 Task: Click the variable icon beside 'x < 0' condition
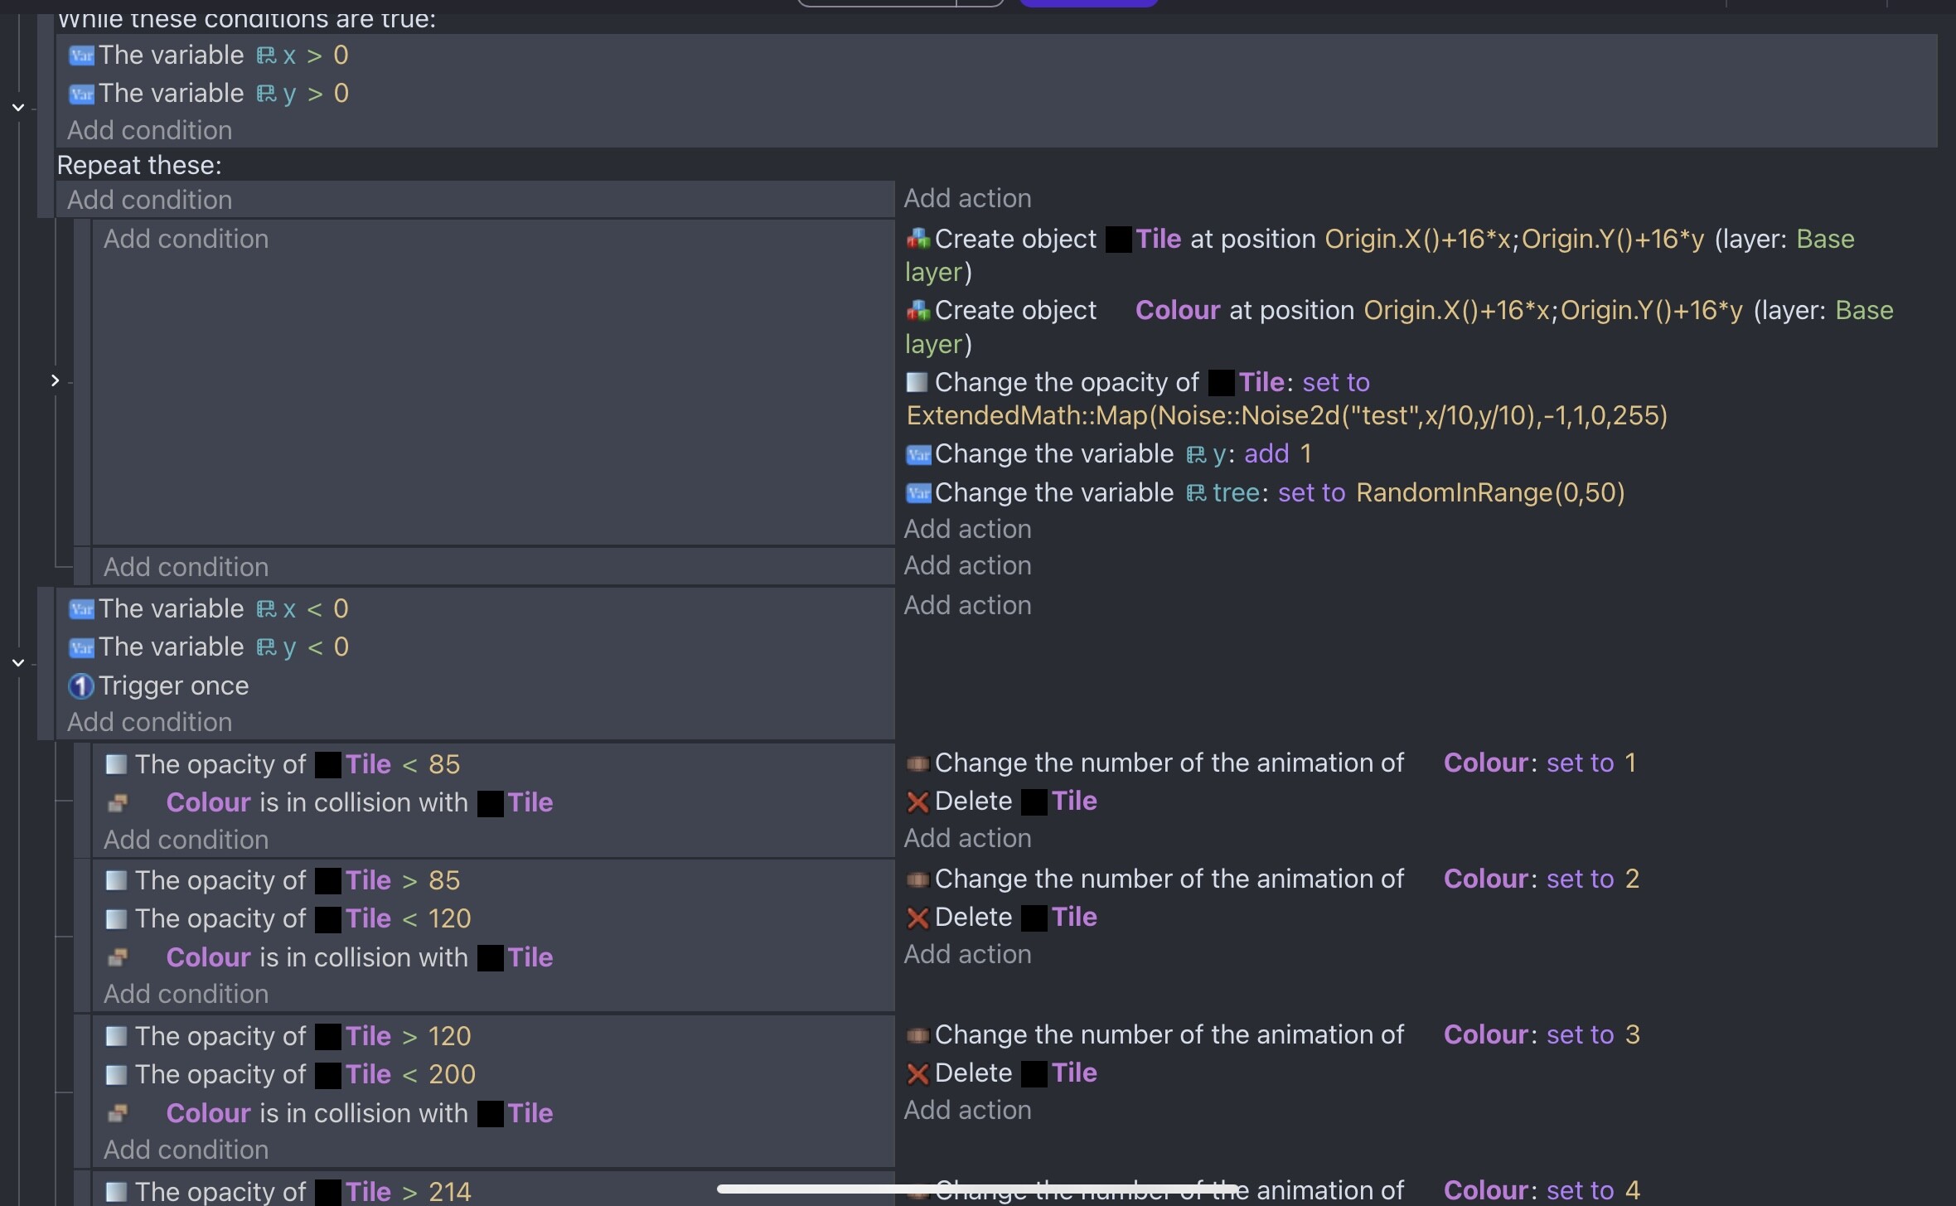(81, 609)
